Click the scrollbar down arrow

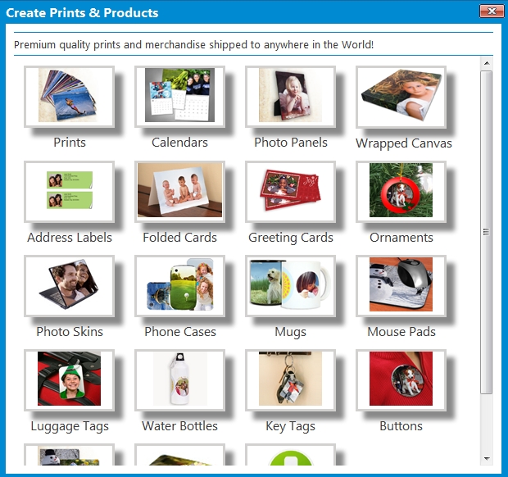tap(487, 458)
